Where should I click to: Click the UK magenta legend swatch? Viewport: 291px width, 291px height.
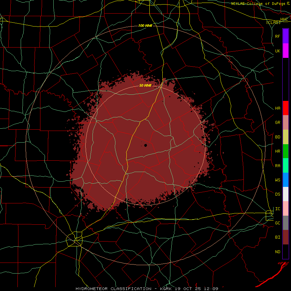click(286, 51)
